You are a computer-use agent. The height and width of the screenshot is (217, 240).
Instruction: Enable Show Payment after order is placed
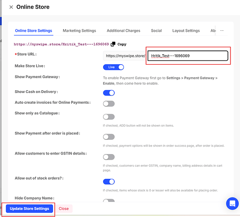pyautogui.click(x=109, y=137)
